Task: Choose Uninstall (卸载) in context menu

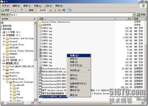Action: (x=79, y=62)
